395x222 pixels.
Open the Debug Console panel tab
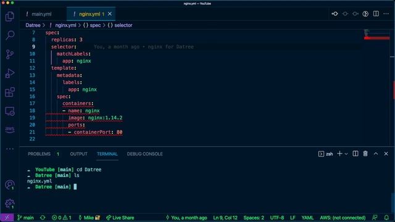click(144, 154)
